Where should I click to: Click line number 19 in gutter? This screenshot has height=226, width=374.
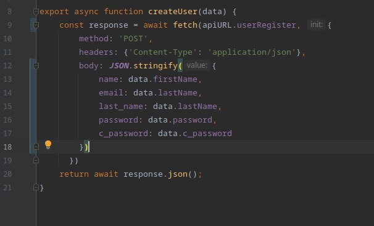[7, 161]
